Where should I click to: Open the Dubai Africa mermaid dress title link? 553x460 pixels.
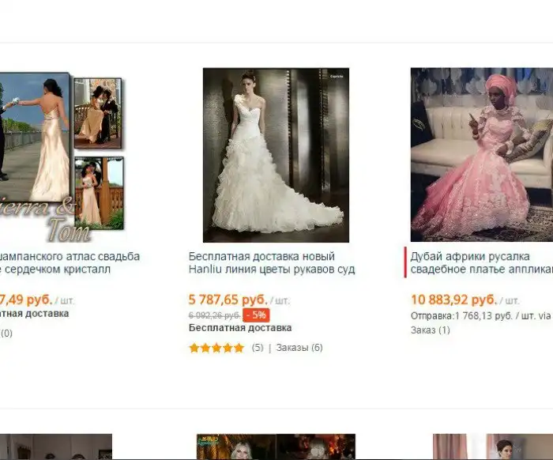(480, 263)
